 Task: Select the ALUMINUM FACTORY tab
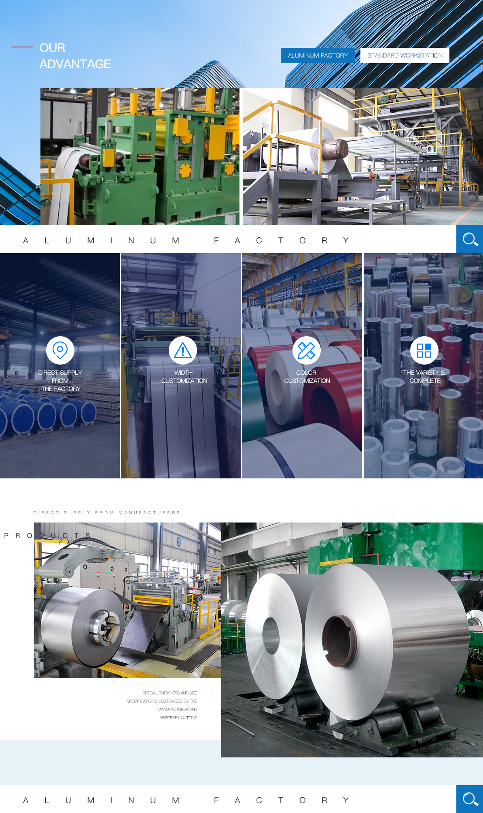click(x=318, y=55)
